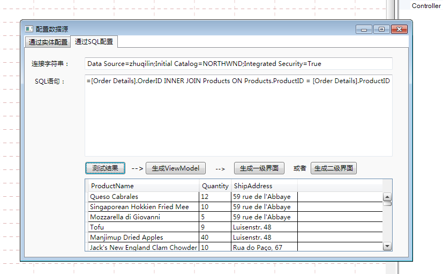This screenshot has width=443, height=274.
Task: Minimize the 配置数据源 window
Action: [x=364, y=29]
